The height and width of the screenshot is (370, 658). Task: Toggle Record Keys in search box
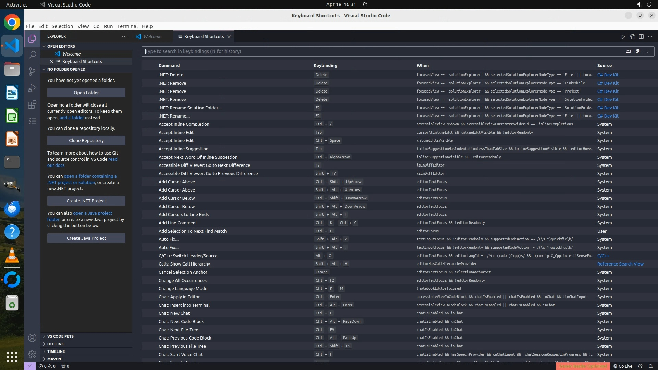pos(628,51)
